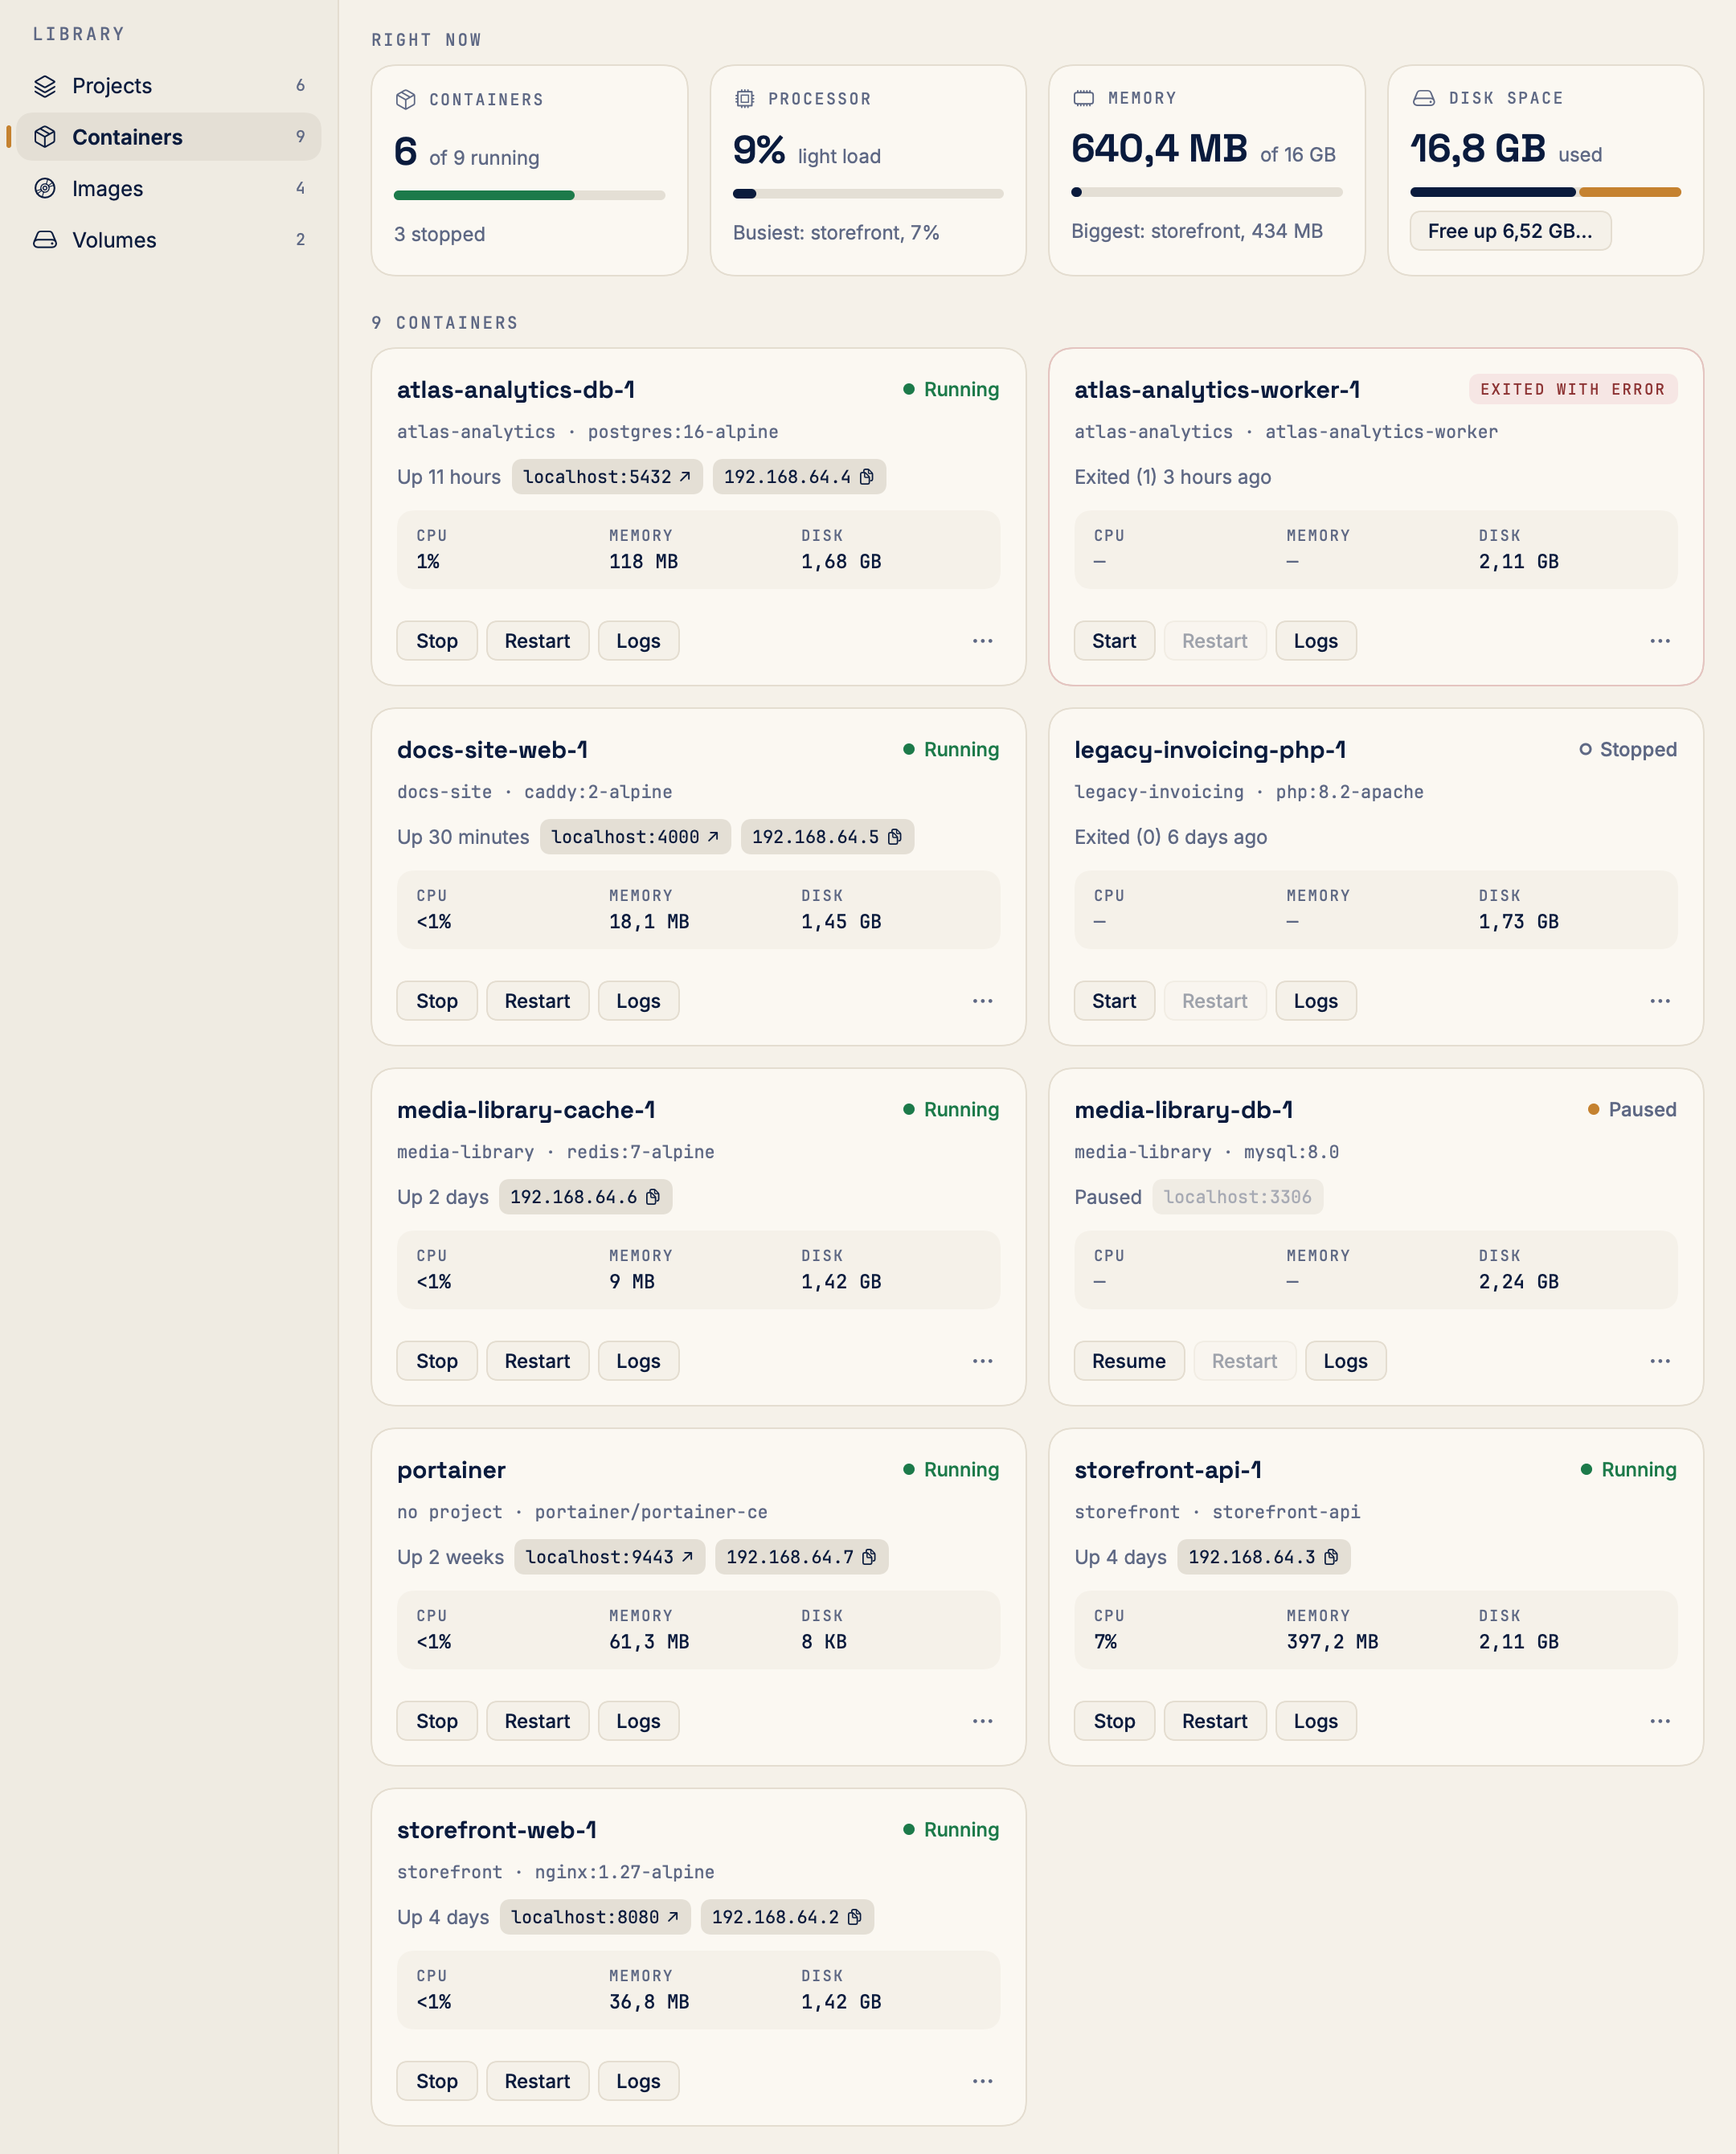Open localhost:4000 for docs-site-web-1
This screenshot has height=2154, width=1736.
(x=635, y=837)
